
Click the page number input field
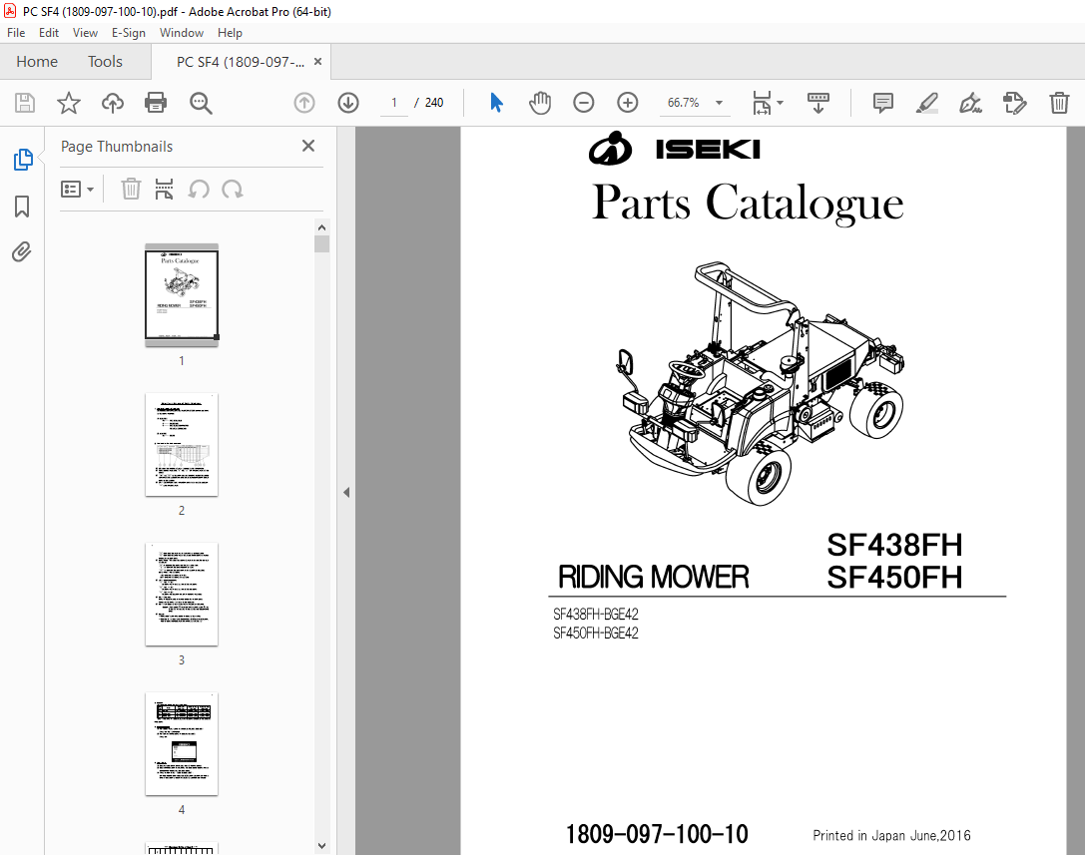(x=394, y=103)
